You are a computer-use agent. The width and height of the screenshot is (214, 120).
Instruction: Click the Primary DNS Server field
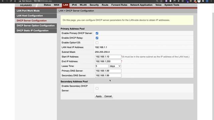click(x=108, y=71)
